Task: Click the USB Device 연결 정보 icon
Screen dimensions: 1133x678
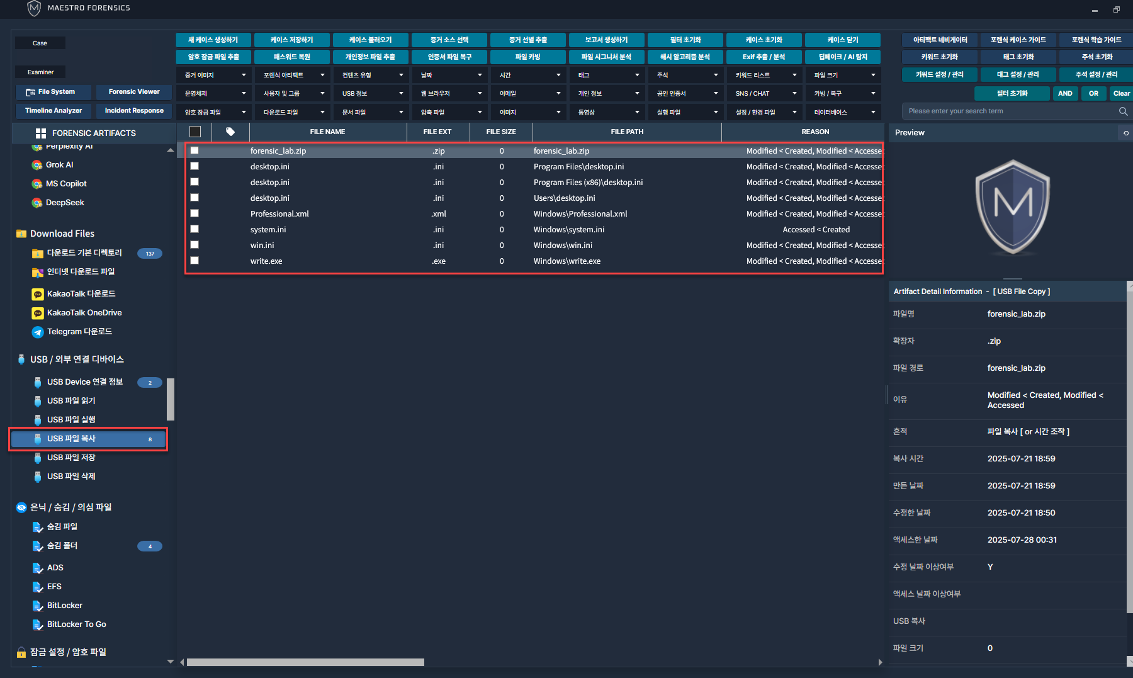Action: [x=38, y=382]
